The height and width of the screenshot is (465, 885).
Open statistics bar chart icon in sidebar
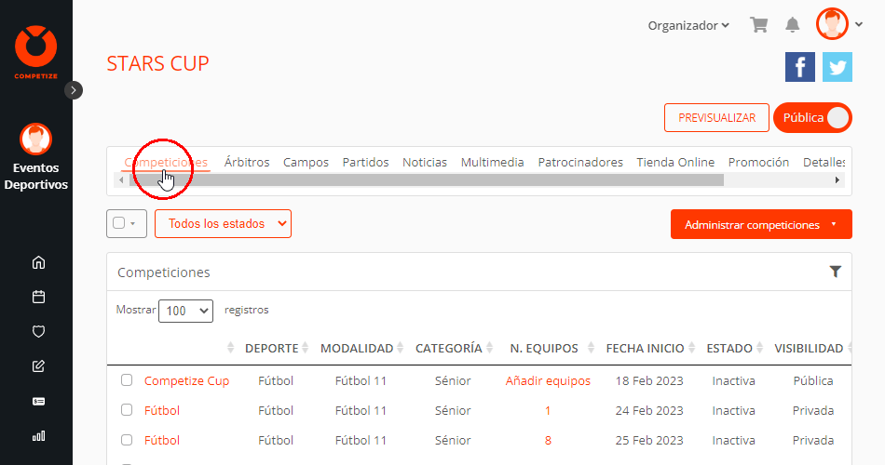click(x=38, y=435)
